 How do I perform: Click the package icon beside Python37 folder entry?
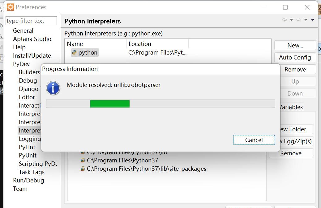82,160
